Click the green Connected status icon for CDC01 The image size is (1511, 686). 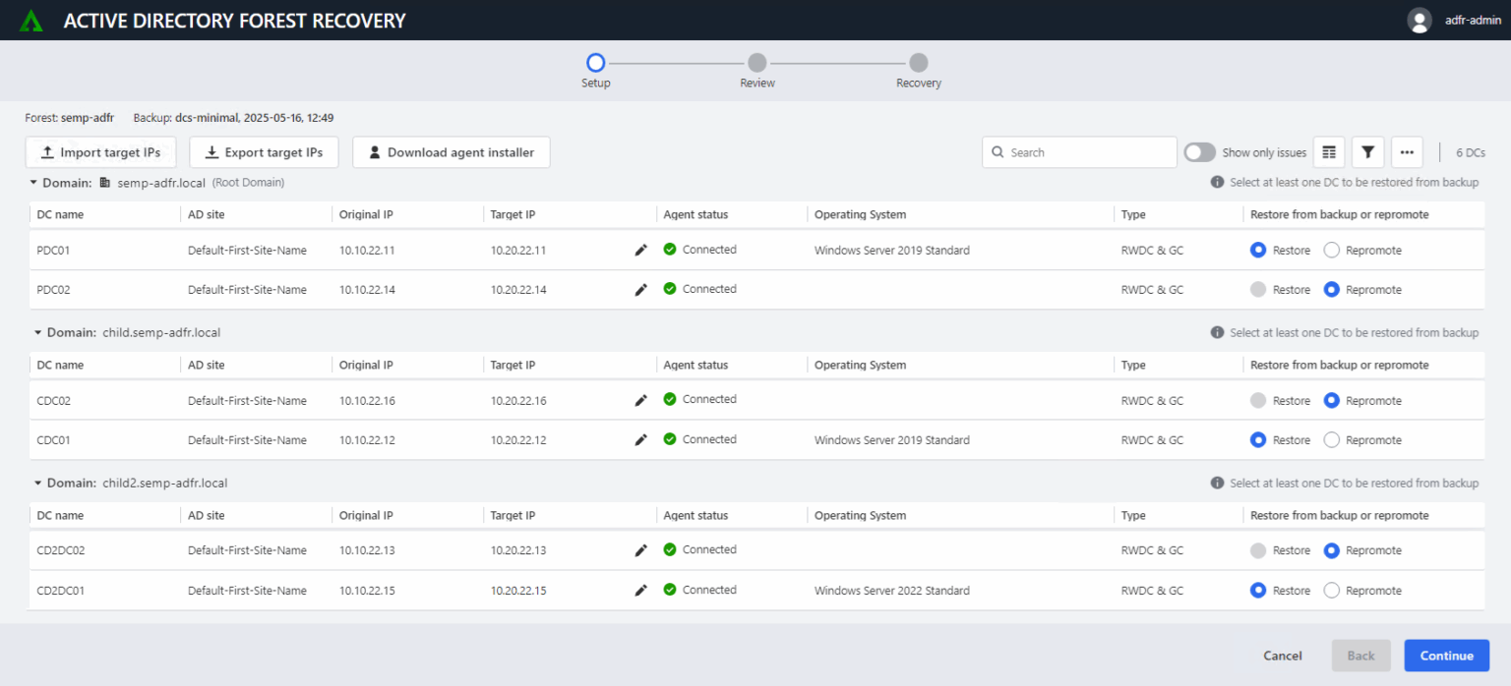[670, 439]
